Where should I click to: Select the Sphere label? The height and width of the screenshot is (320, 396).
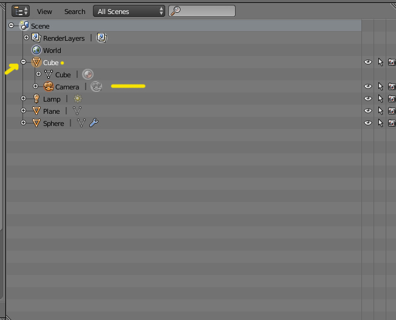(53, 123)
